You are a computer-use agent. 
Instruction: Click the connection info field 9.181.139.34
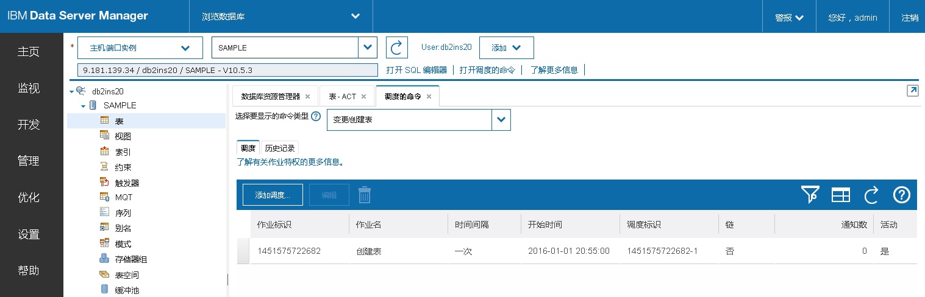tap(227, 70)
